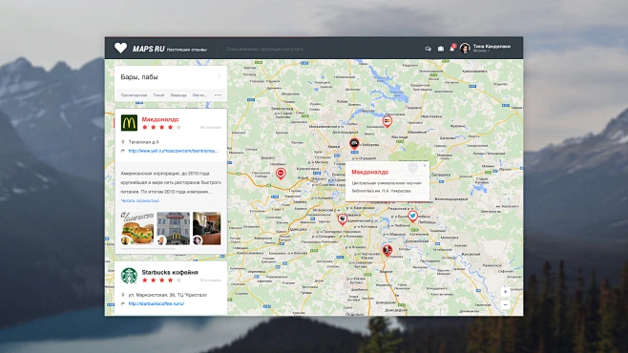Select the red circle map pin on left
Screen dimensions: 628x353
pos(281,174)
